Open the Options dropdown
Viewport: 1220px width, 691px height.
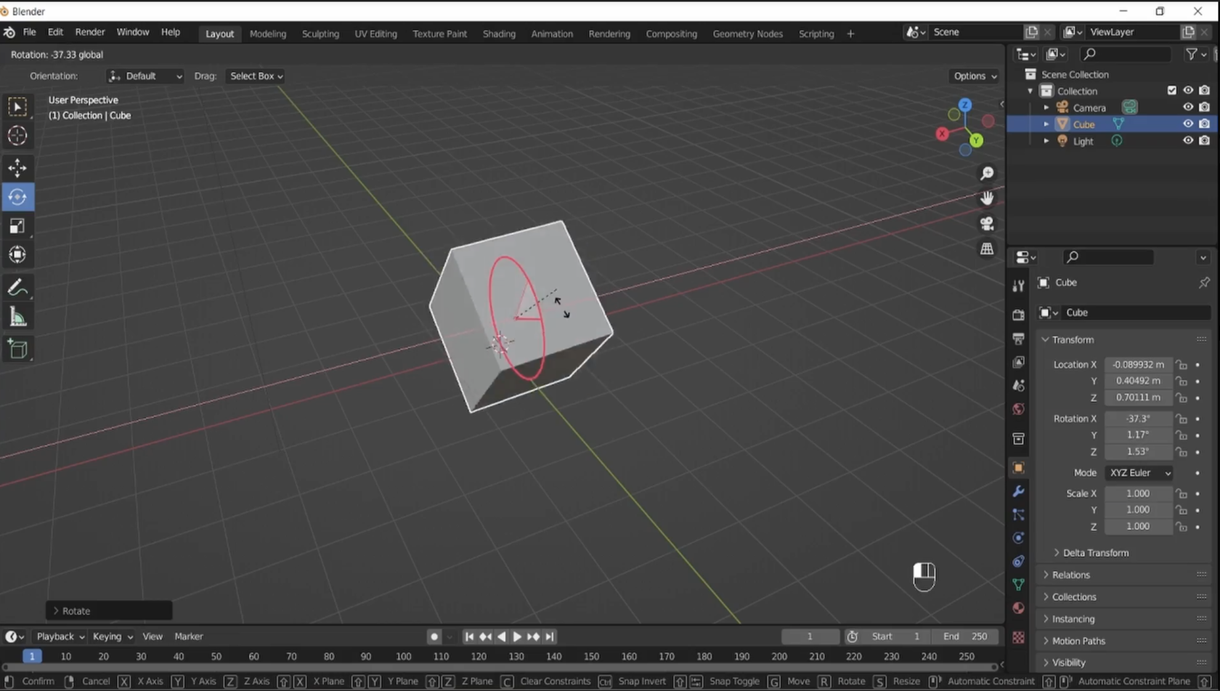975,76
